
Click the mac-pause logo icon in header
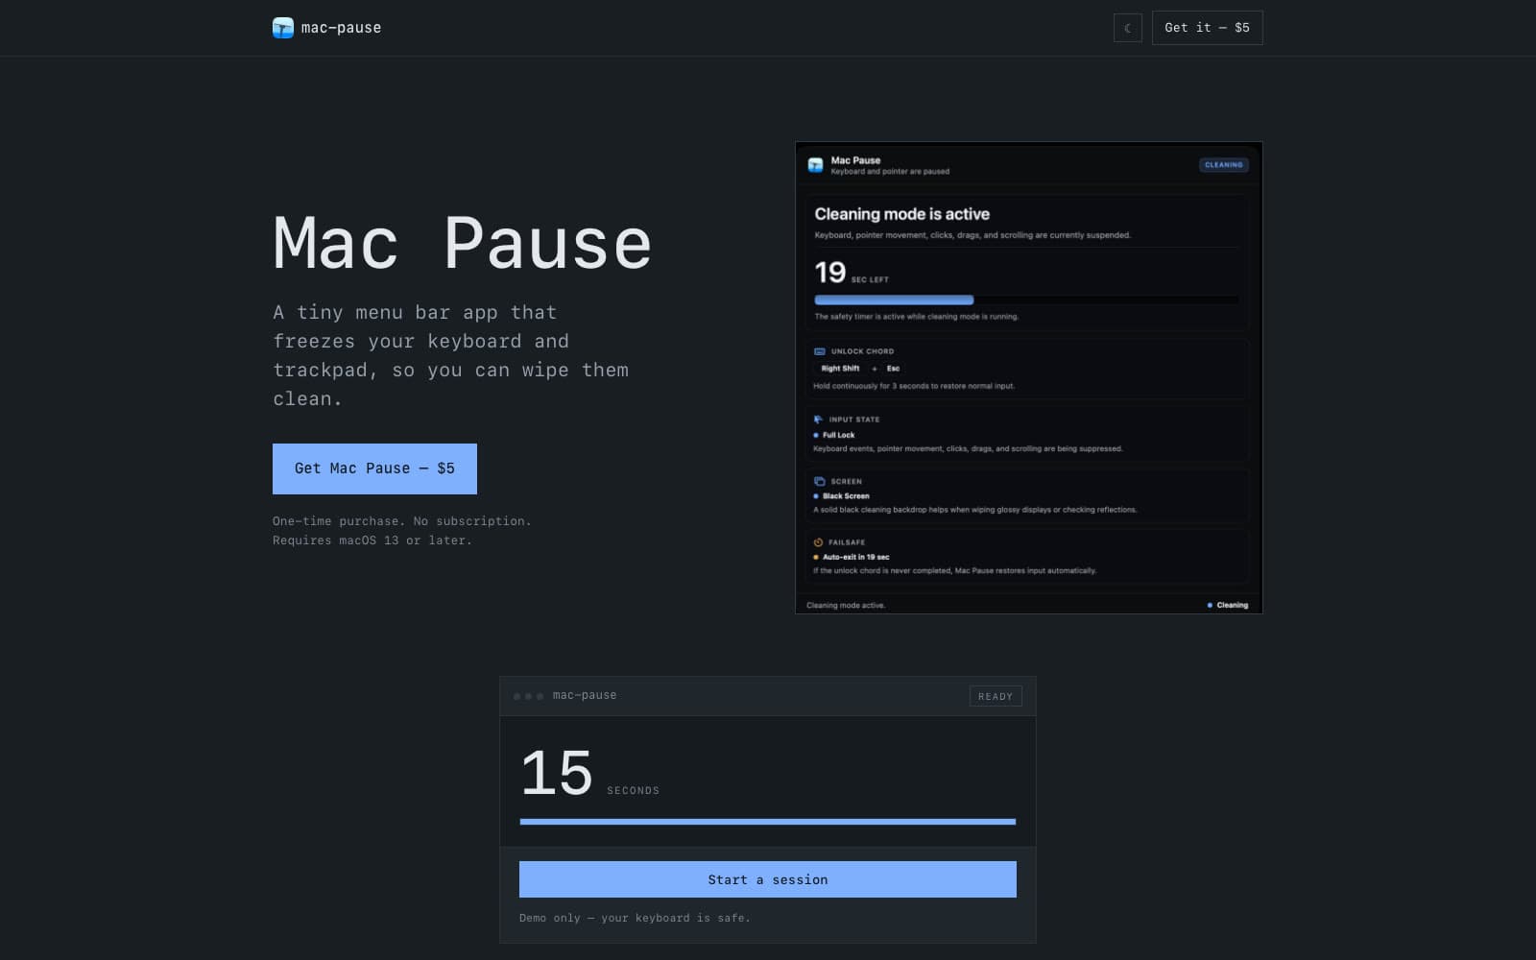[x=282, y=28]
